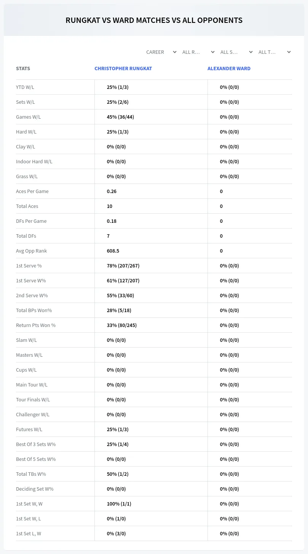
Task: Click Rungkat's Total TBs W% value
Action: (x=118, y=474)
